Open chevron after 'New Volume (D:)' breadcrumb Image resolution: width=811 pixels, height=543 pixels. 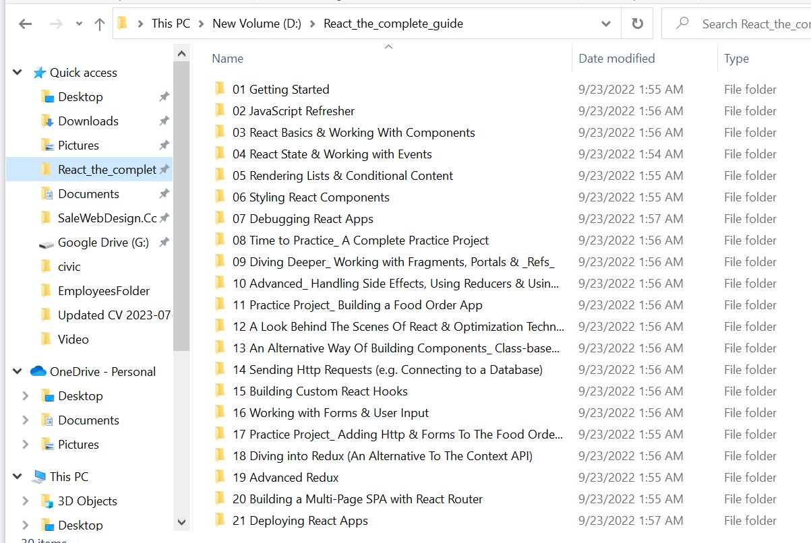click(312, 24)
